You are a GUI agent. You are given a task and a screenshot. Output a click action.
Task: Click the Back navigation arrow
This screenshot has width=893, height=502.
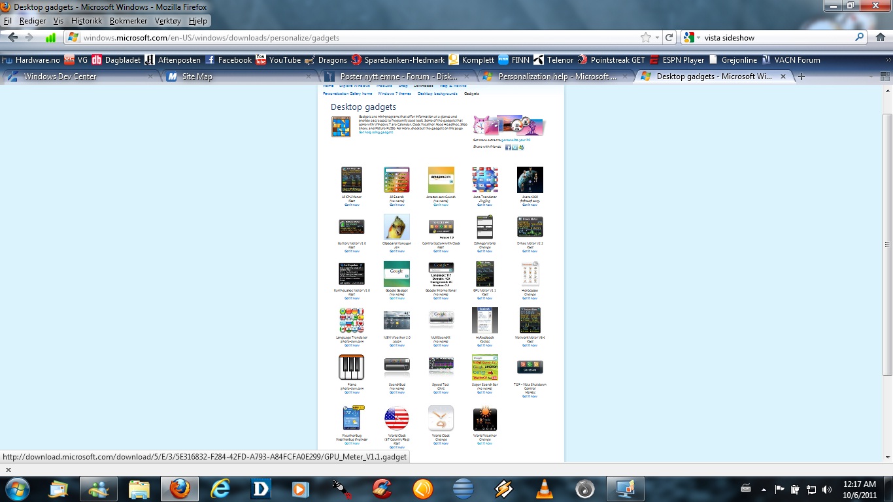tap(12, 38)
